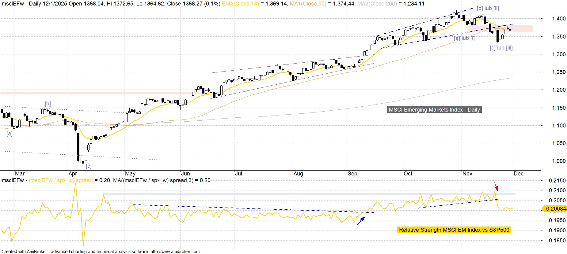Click the "[c]" label below the April low
The height and width of the screenshot is (254, 567).
pos(89,166)
